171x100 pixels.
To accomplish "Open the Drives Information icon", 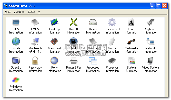I will pyautogui.click(x=93, y=22).
